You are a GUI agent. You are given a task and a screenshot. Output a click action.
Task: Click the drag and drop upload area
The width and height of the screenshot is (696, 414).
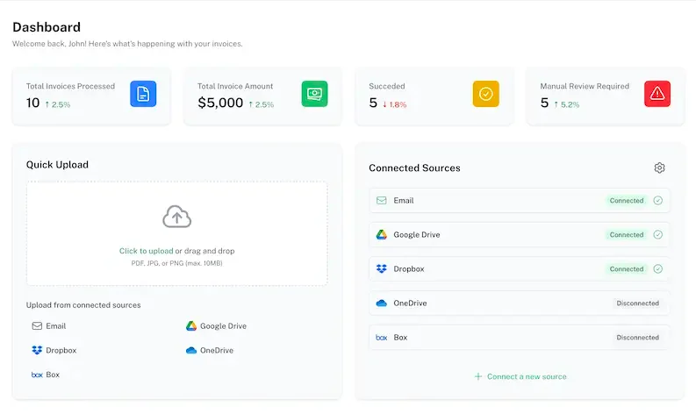176,233
